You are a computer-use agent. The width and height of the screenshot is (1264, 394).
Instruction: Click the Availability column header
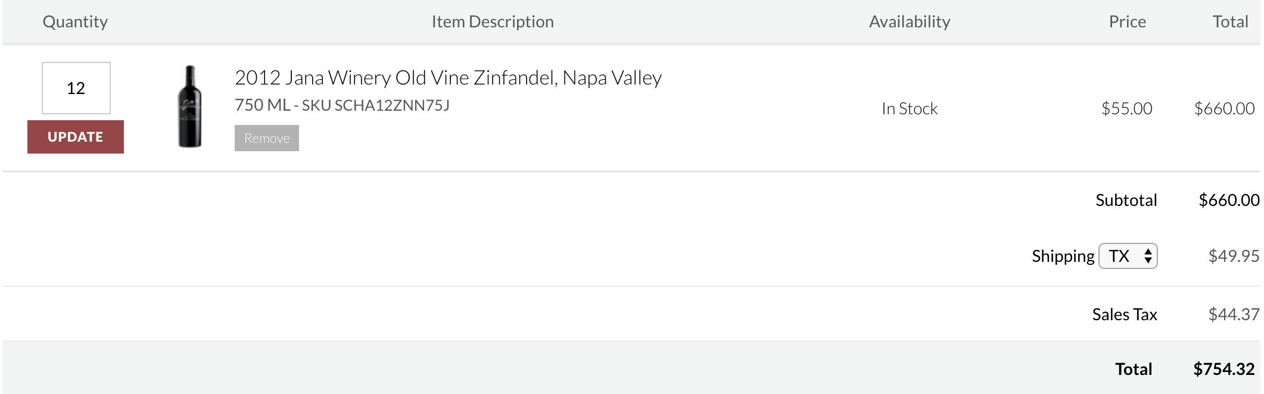tap(910, 22)
